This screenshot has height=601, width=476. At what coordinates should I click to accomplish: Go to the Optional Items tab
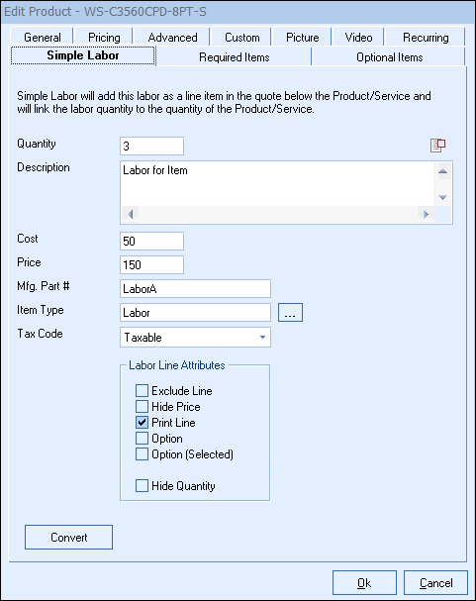pos(390,57)
